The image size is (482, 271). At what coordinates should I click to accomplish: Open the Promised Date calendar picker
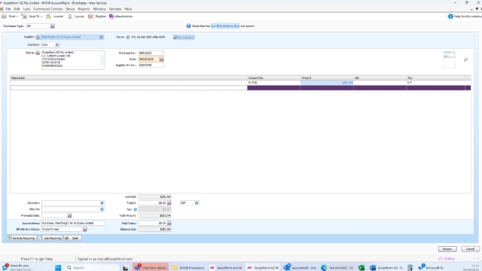[x=69, y=215]
